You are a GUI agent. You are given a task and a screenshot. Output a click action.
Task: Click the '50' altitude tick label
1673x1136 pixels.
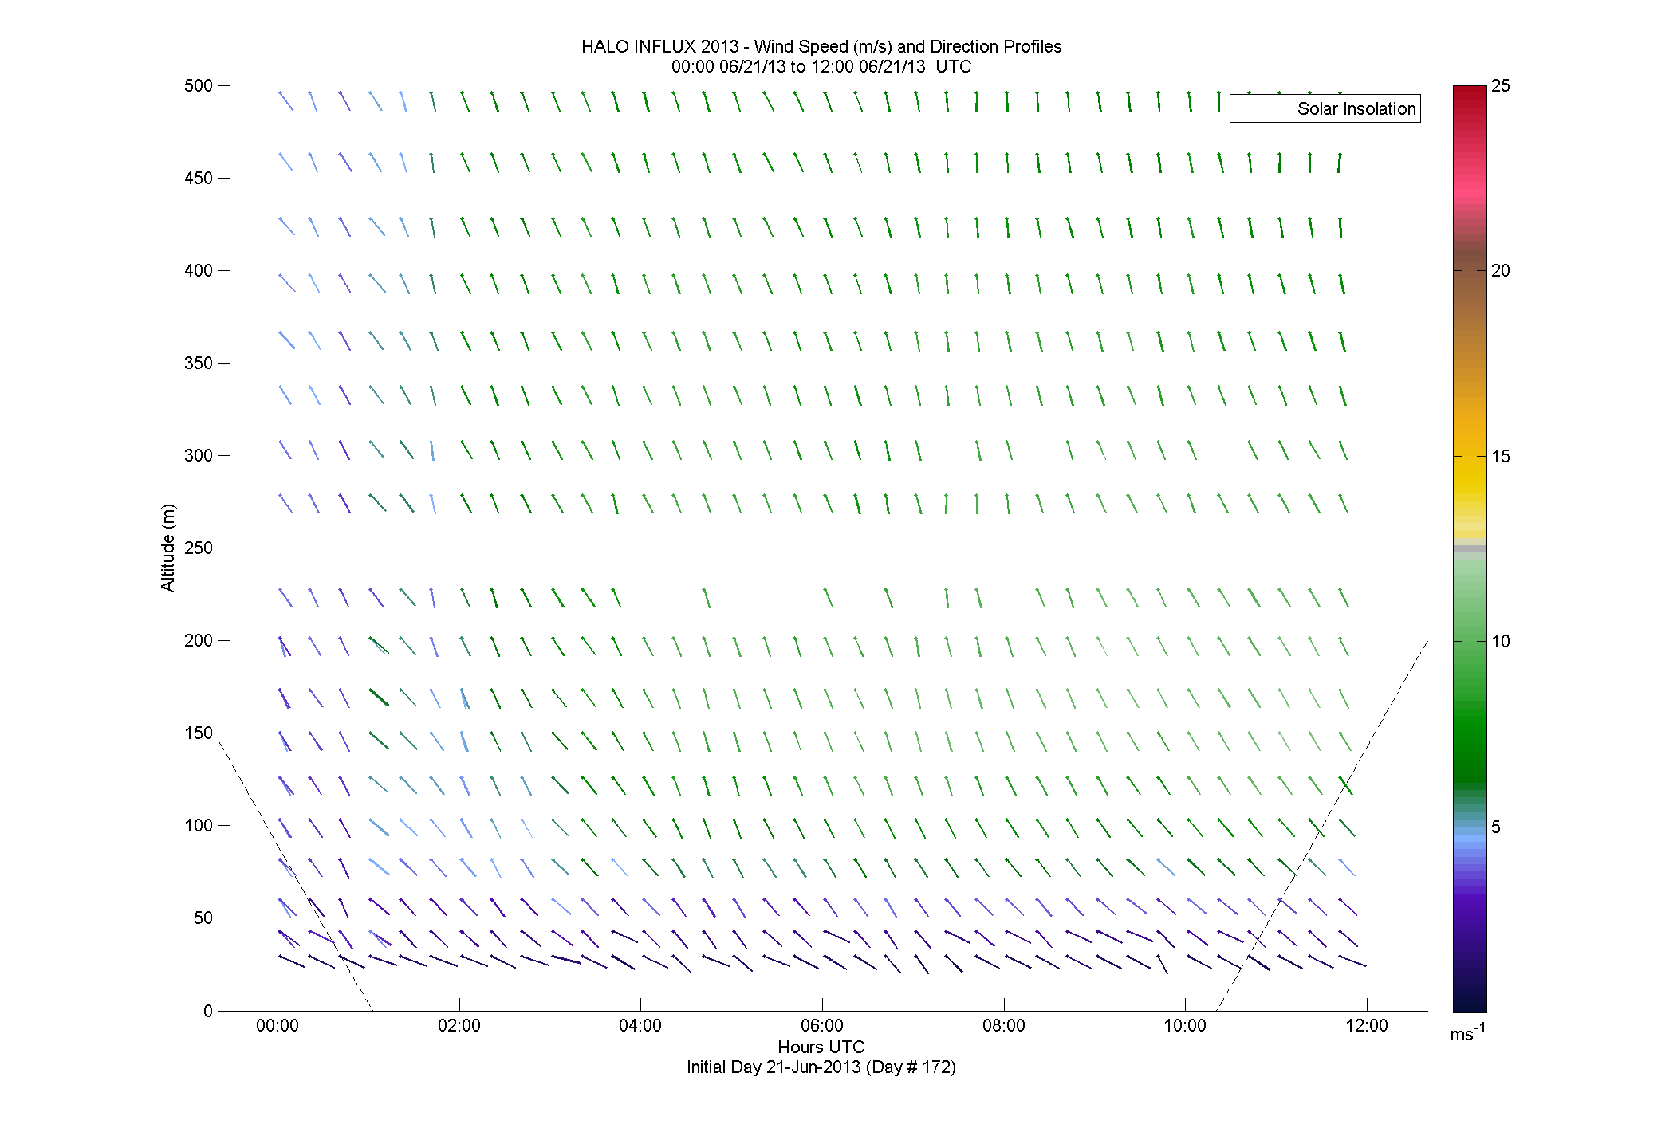coord(203,918)
